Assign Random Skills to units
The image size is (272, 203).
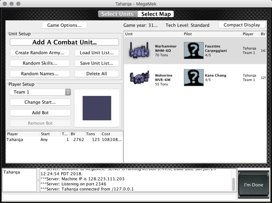click(x=40, y=63)
